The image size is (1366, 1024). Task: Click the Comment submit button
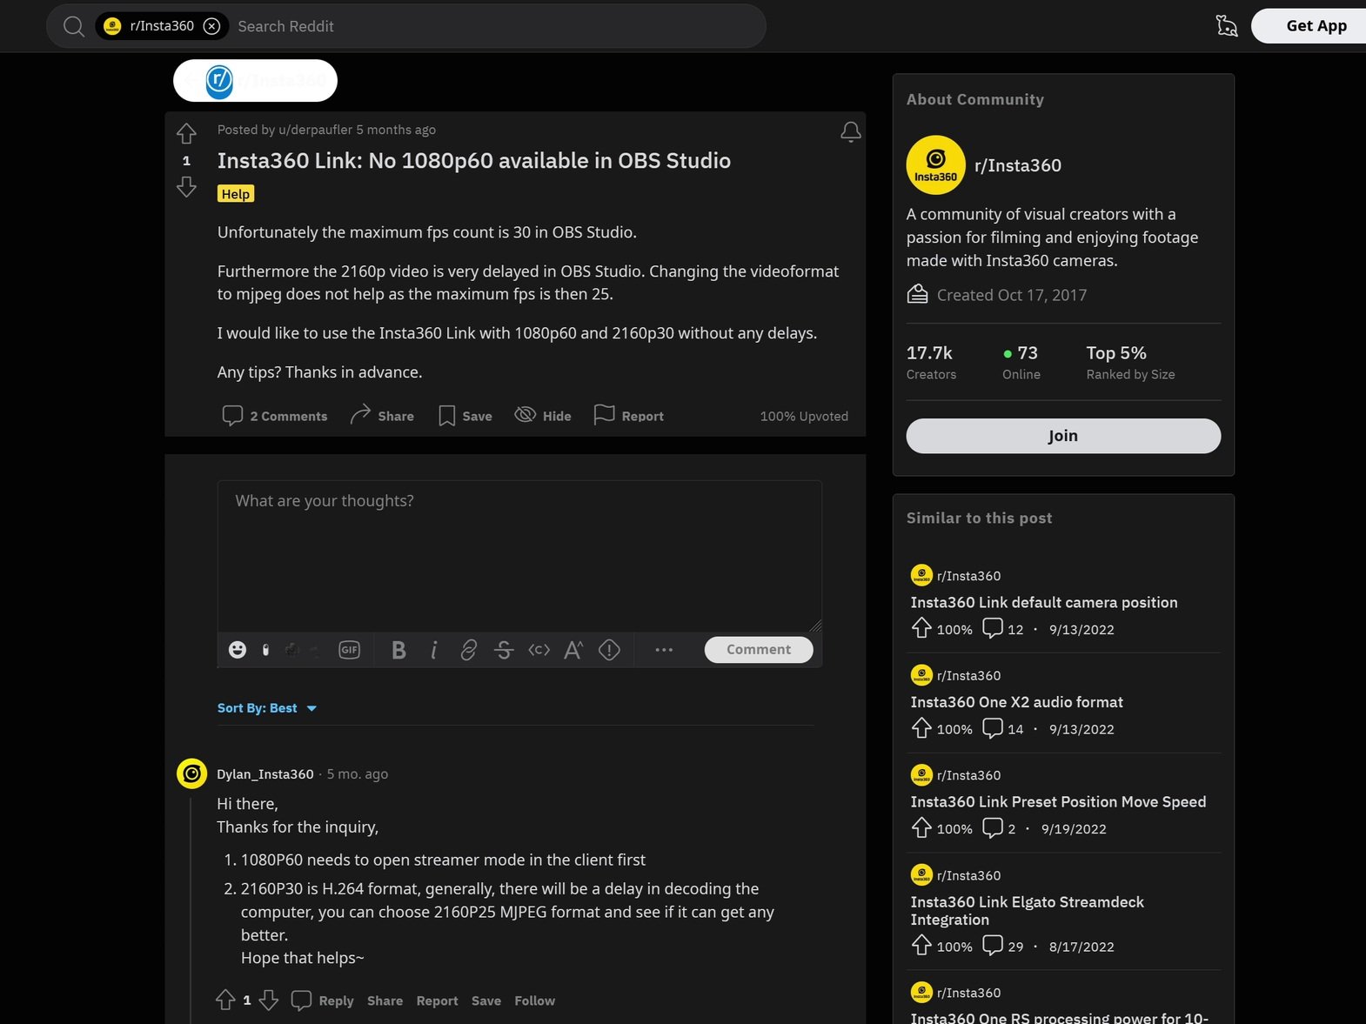point(759,650)
